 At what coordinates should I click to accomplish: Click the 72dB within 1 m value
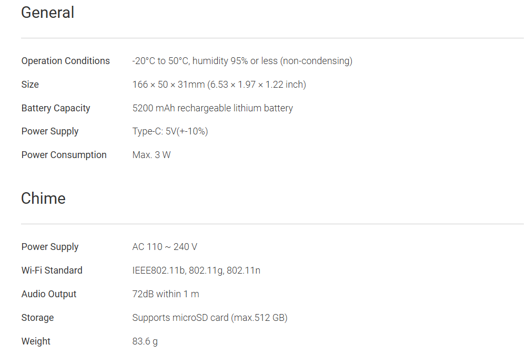click(x=166, y=294)
